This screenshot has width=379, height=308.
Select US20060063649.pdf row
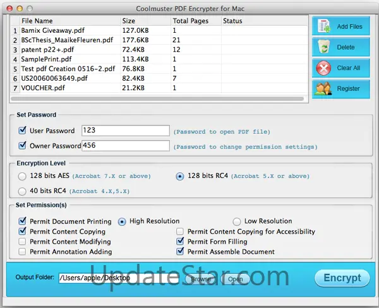point(159,78)
